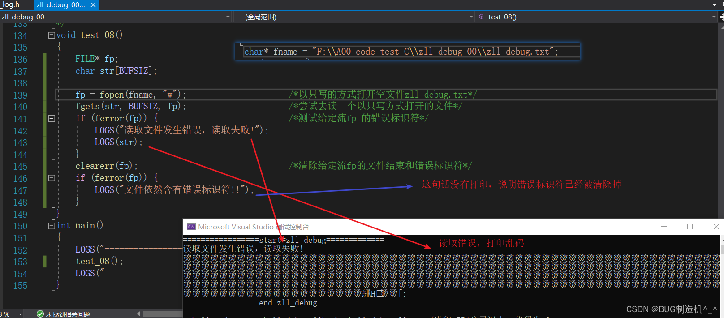The image size is (724, 318).
Task: Click the editor horizontal scrollbar thumb
Action: 162,314
